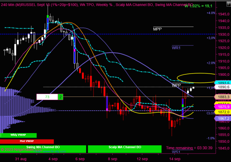This screenshot has width=231, height=162.
Task: Click the WR1 resistance label
Action: click(176, 48)
